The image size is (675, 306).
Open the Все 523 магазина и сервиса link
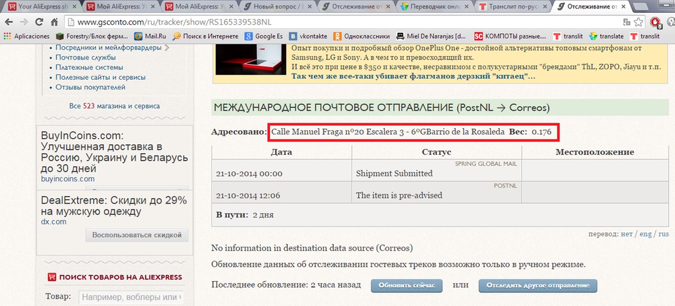click(x=114, y=106)
